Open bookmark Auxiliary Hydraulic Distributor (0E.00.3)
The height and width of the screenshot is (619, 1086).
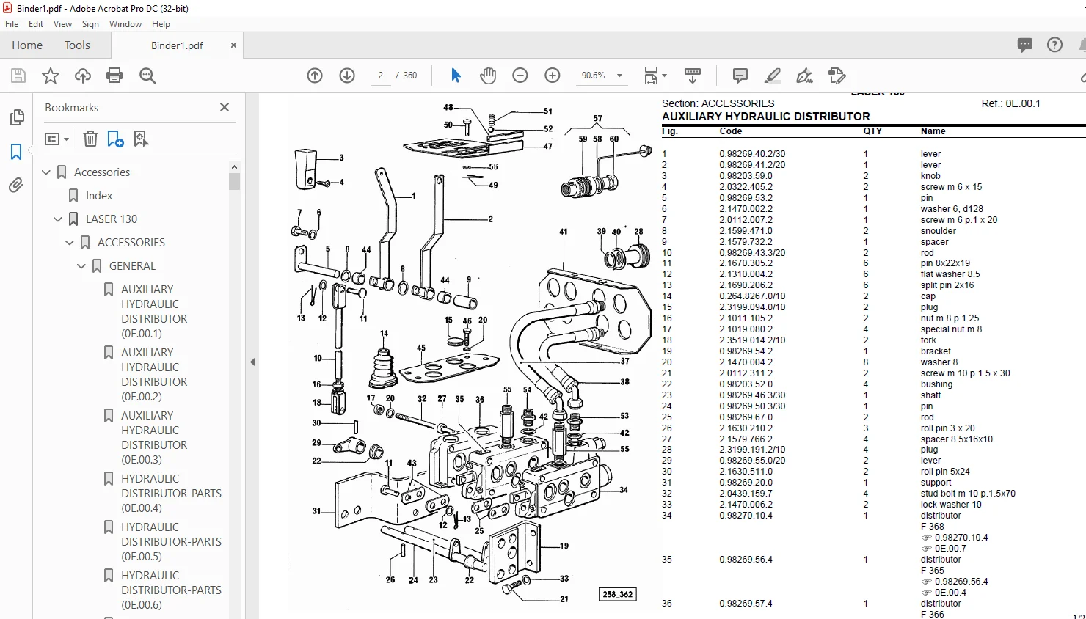point(154,438)
